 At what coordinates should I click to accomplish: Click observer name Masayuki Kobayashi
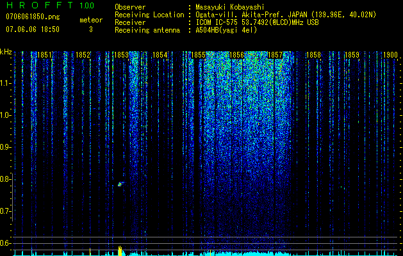pyautogui.click(x=230, y=7)
